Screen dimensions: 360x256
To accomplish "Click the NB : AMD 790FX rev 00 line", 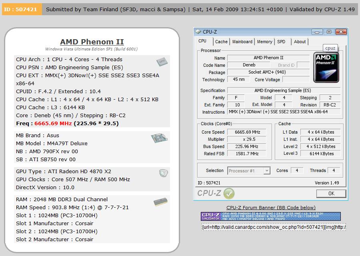I will (x=47, y=152).
